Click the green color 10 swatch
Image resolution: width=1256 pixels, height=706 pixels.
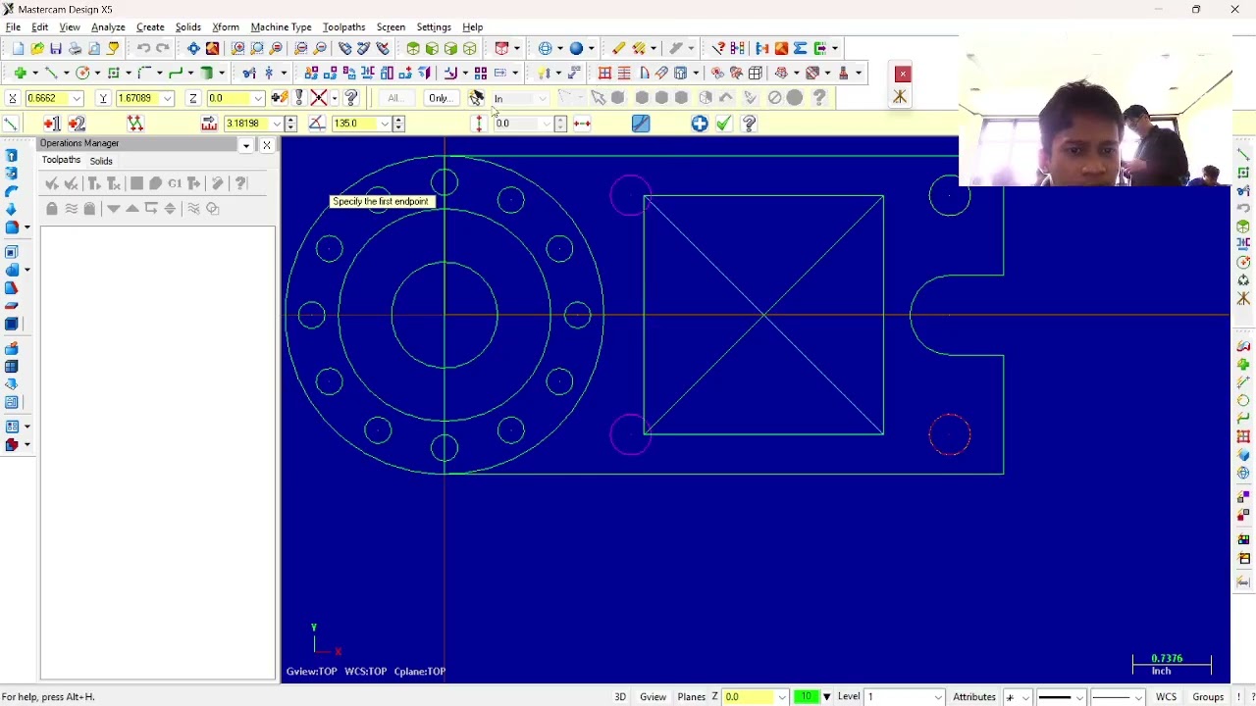click(x=808, y=697)
